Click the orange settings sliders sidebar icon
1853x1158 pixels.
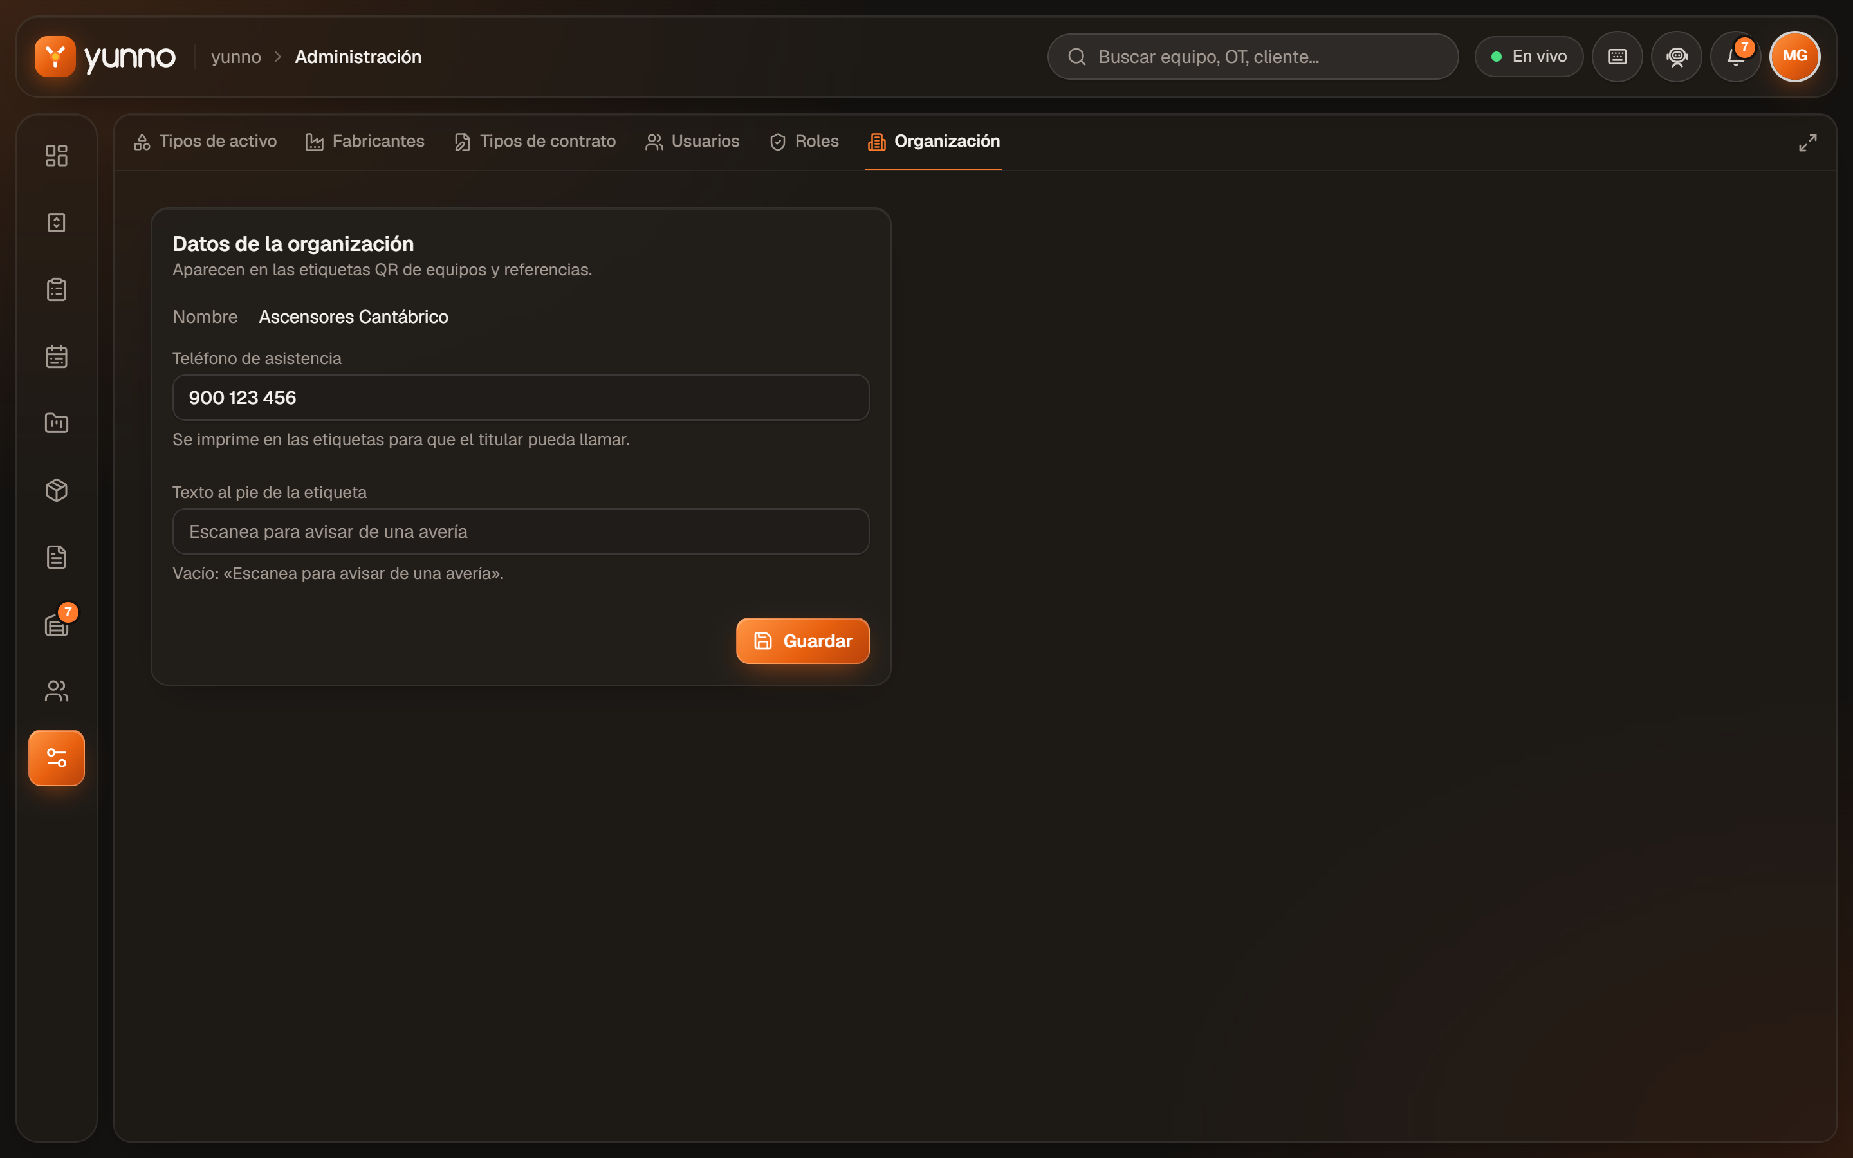[57, 757]
